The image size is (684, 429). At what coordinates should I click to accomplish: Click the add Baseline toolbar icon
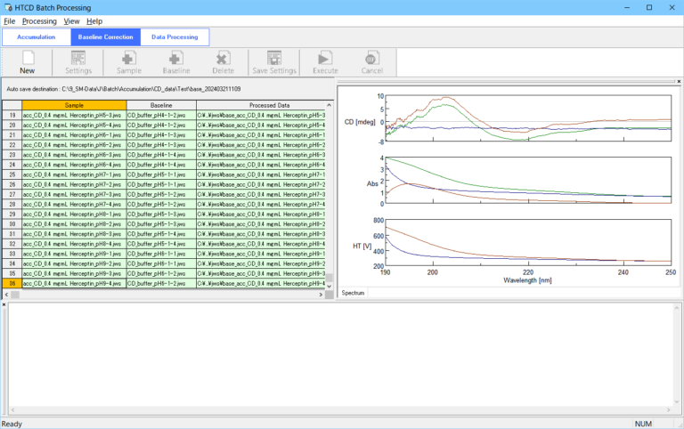176,62
